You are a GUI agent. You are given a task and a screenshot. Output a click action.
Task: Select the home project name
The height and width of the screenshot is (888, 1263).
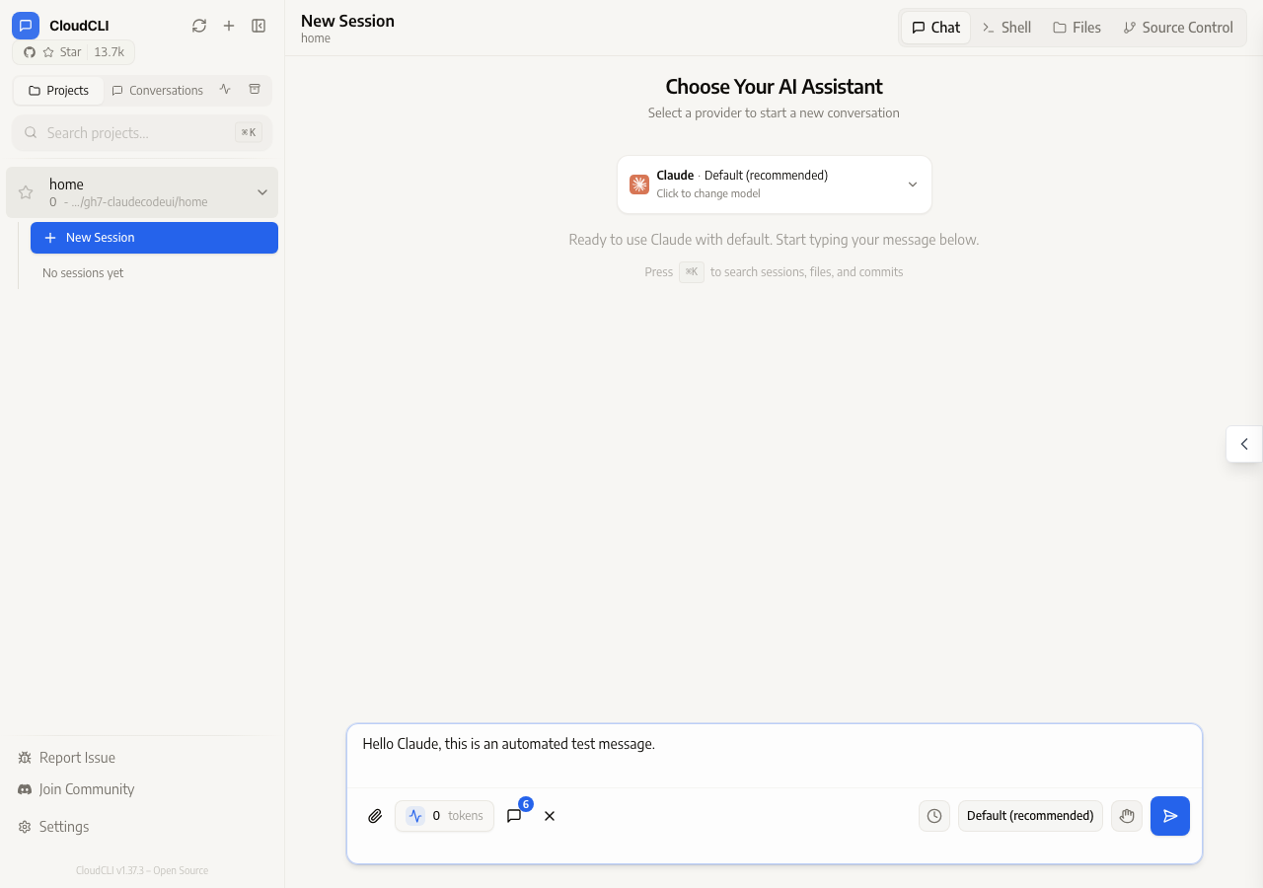[66, 185]
